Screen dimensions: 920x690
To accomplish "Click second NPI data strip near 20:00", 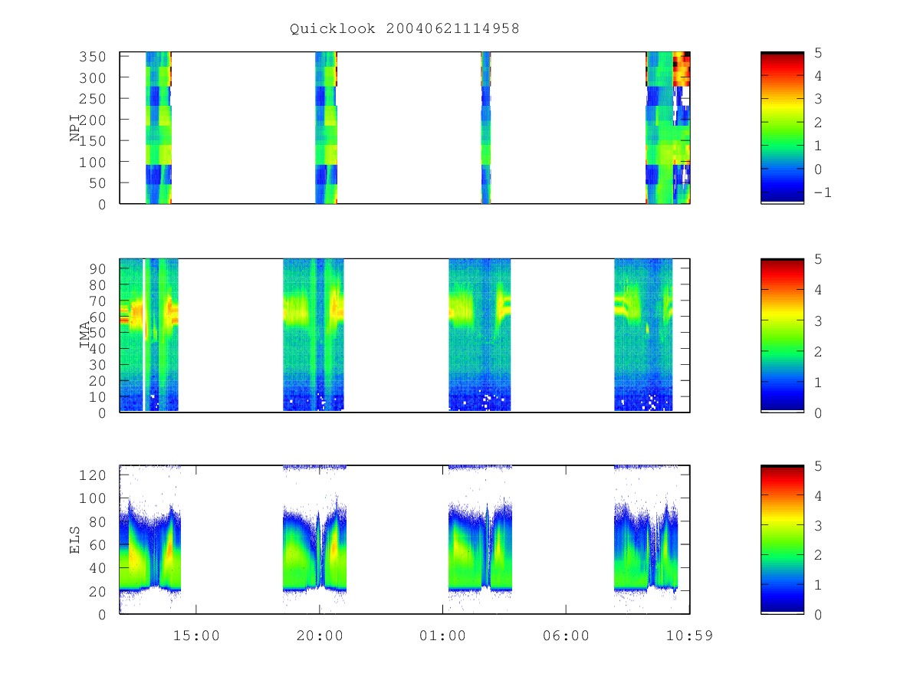I will [326, 127].
